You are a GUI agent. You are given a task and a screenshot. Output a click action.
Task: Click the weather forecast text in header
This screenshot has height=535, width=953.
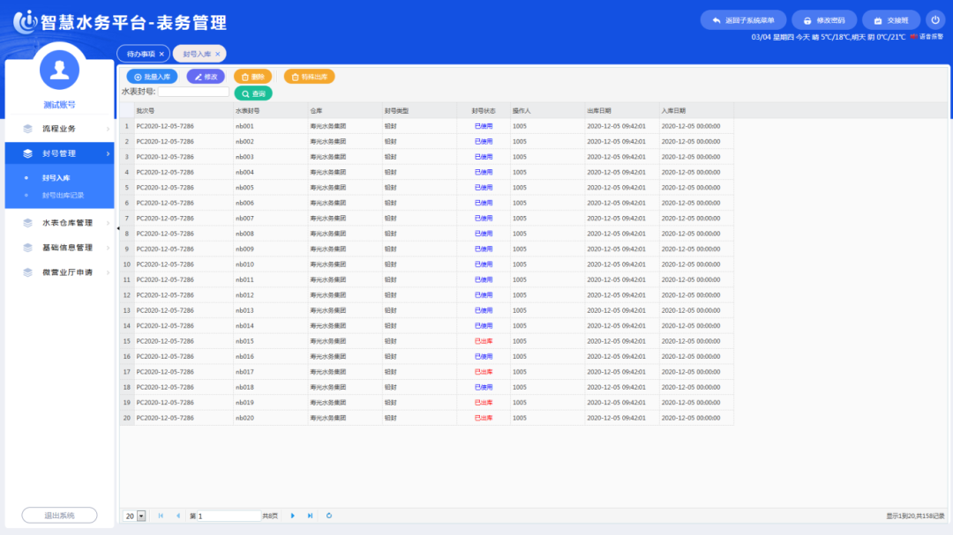pyautogui.click(x=829, y=37)
